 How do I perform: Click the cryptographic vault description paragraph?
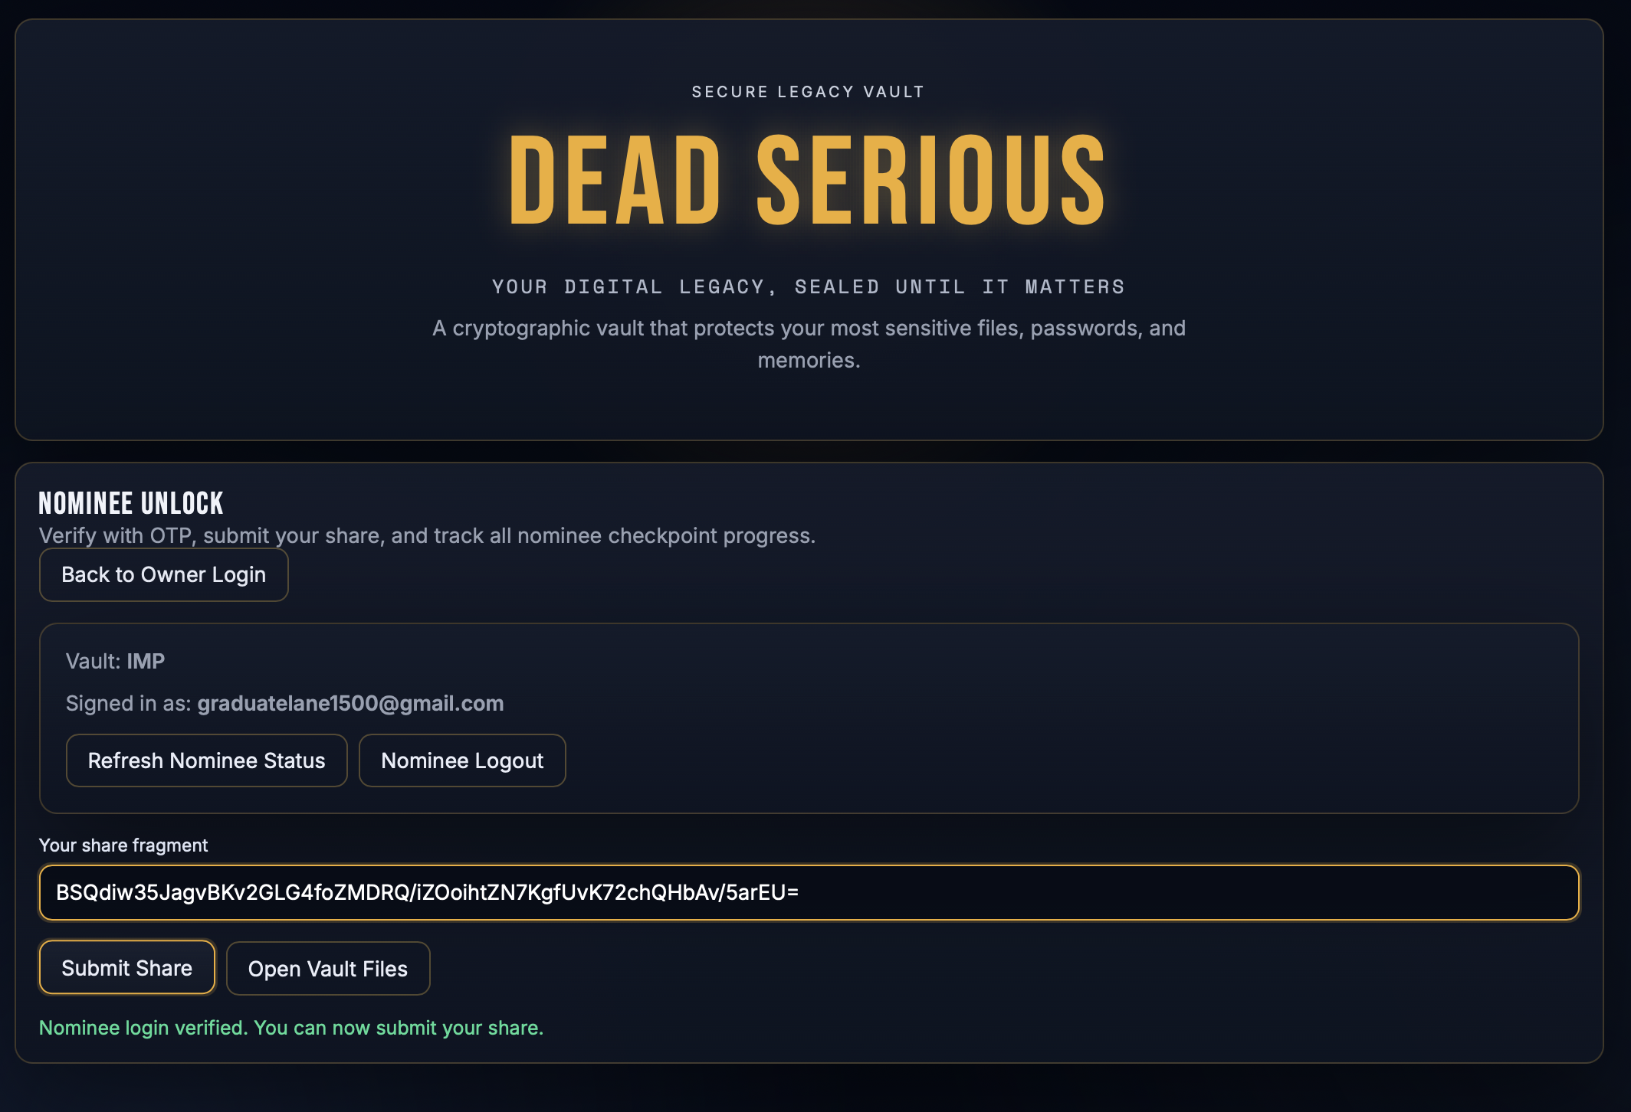[809, 329]
